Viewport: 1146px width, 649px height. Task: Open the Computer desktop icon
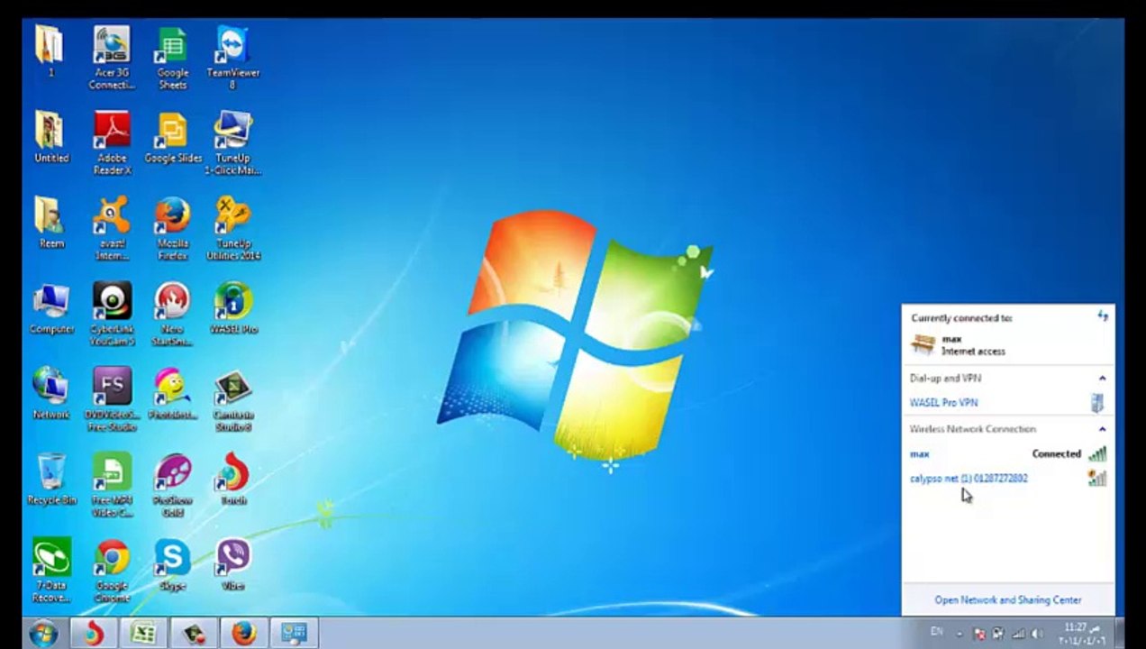(x=51, y=308)
